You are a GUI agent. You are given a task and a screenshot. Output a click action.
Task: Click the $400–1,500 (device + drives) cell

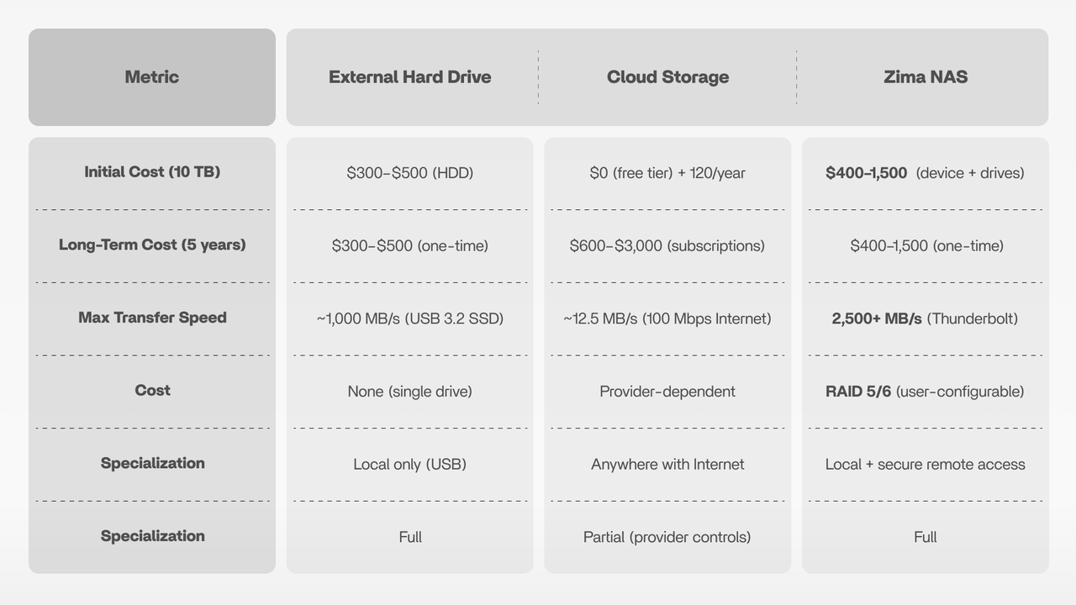coord(925,173)
